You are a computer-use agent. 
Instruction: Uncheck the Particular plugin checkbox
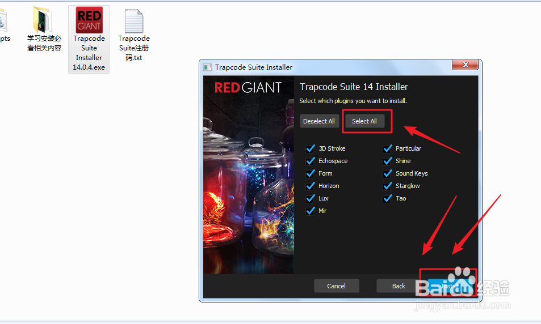click(388, 148)
